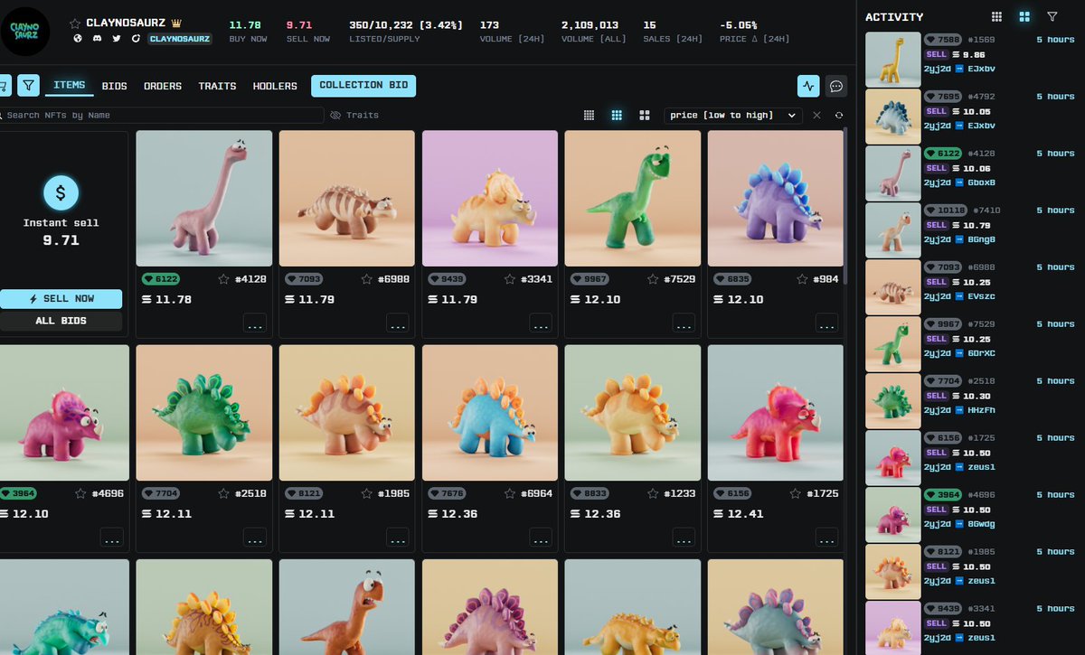Switch items to the large grid view

pyautogui.click(x=645, y=116)
